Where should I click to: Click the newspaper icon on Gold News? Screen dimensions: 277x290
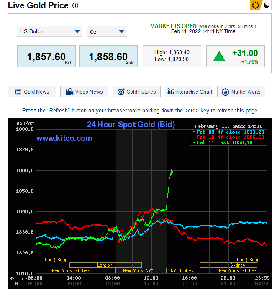pos(18,92)
